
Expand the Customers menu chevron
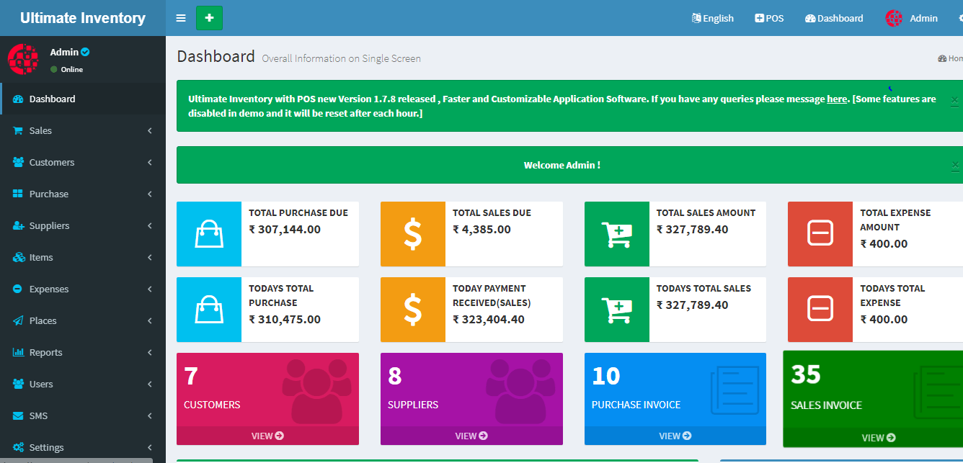pos(150,162)
